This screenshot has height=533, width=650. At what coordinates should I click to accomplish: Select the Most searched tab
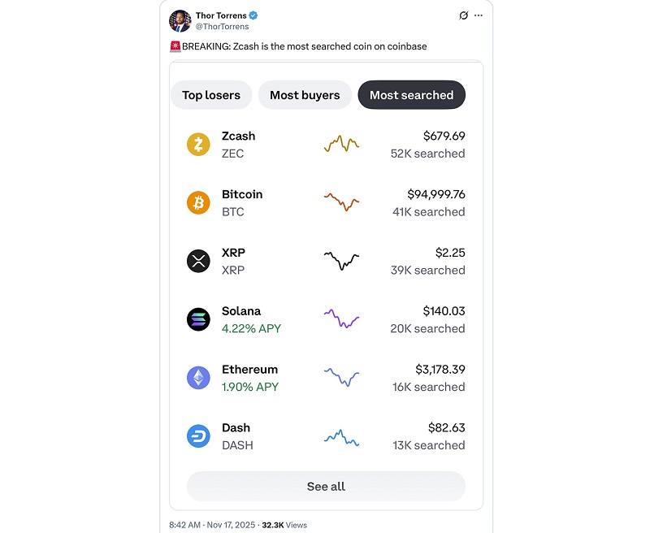411,95
